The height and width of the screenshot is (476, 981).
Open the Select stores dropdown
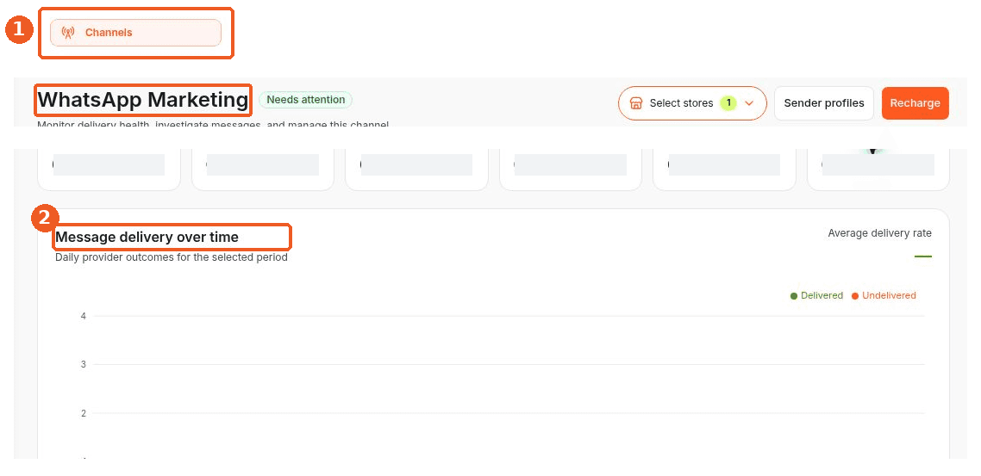(692, 103)
